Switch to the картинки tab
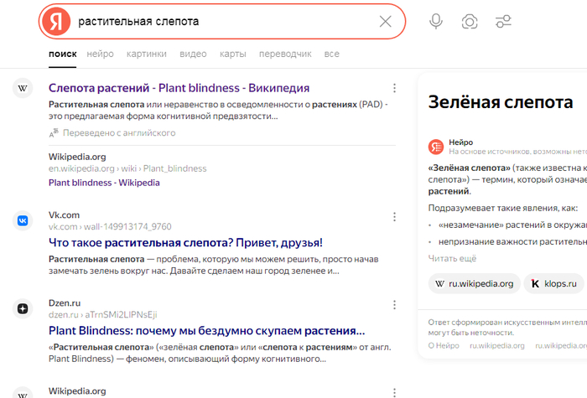The width and height of the screenshot is (587, 398). [146, 54]
